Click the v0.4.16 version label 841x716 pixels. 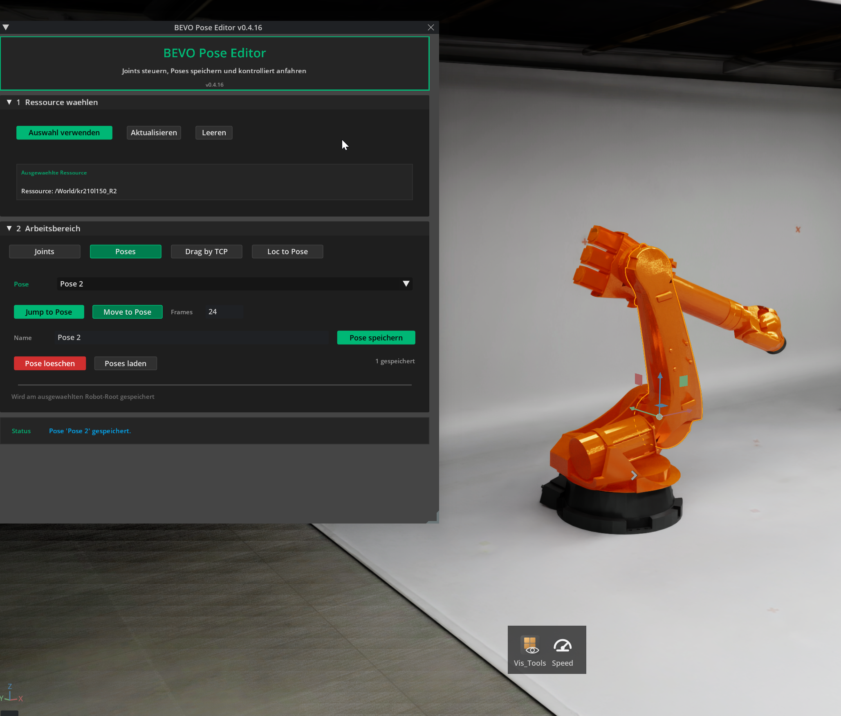pyautogui.click(x=214, y=85)
